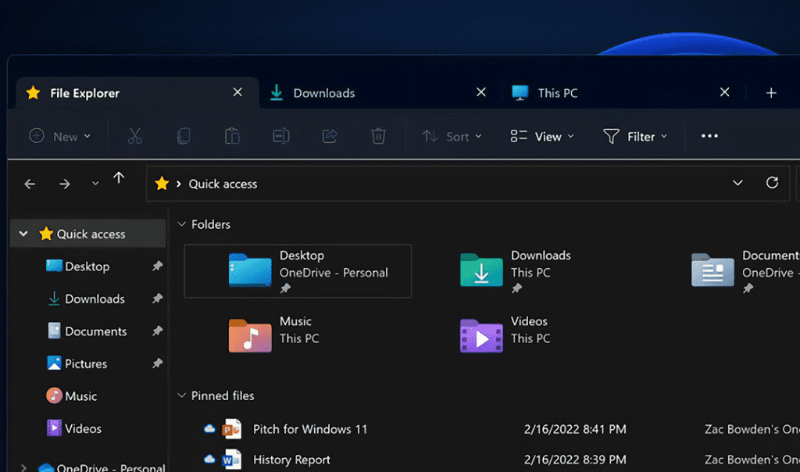This screenshot has width=800, height=472.
Task: Select the Rename icon
Action: click(280, 136)
